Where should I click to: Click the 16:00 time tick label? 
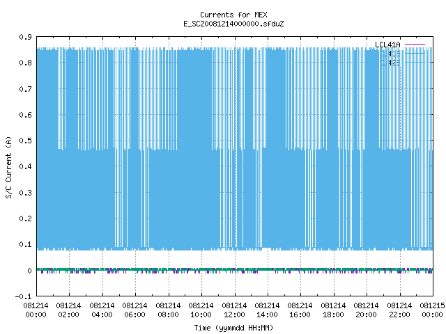300,310
